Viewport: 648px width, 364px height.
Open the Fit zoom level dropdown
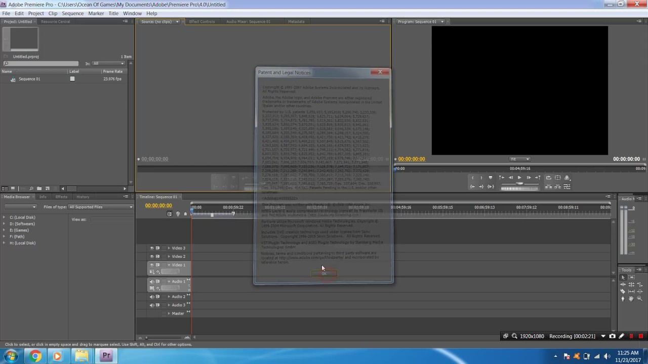[x=520, y=159]
